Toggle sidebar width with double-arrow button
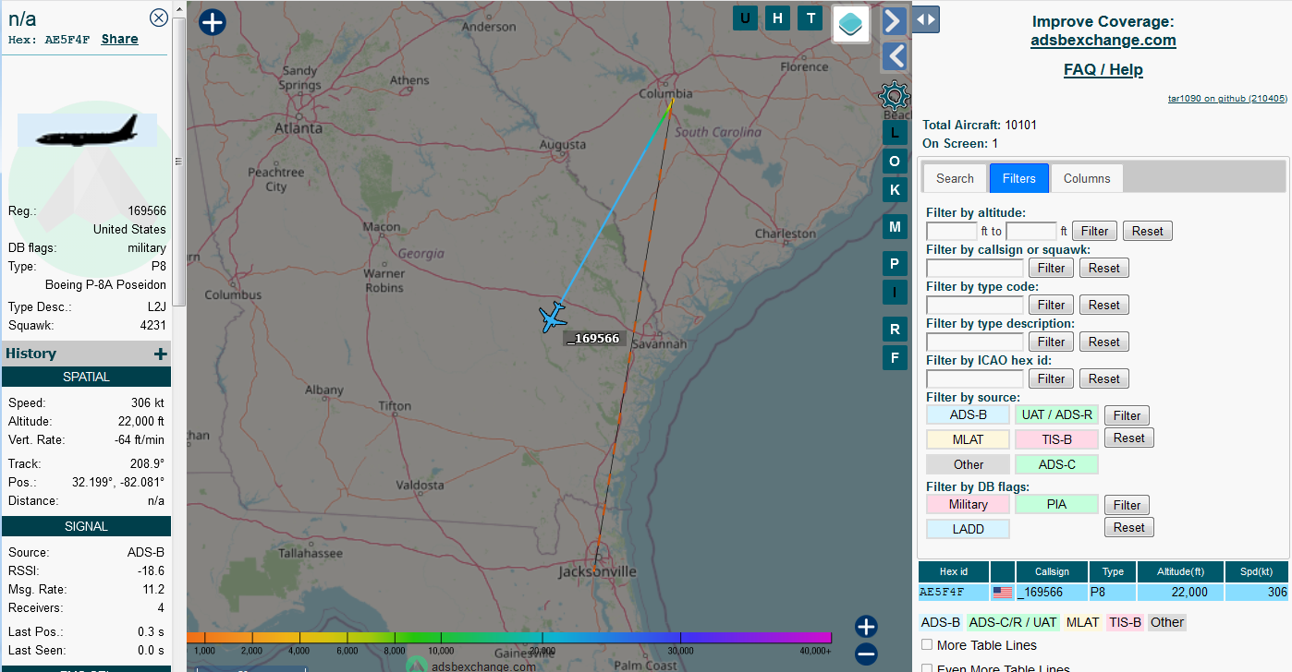The width and height of the screenshot is (1292, 672). pyautogui.click(x=926, y=19)
